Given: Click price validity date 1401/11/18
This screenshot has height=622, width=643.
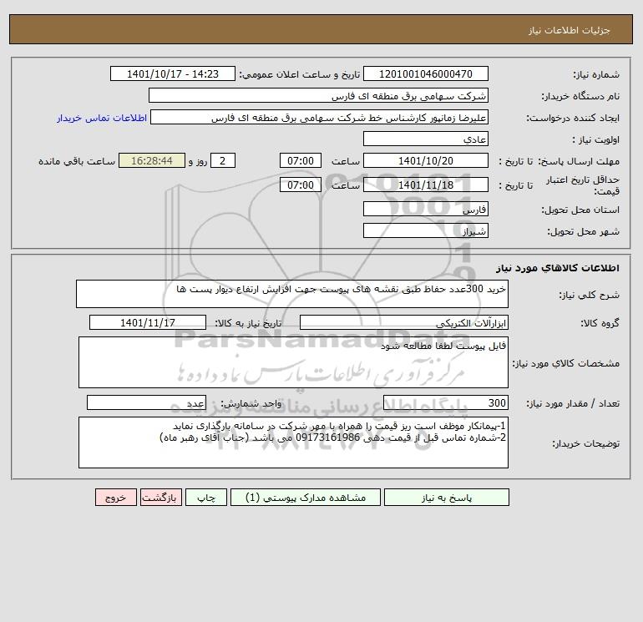Looking at the screenshot, I should [x=426, y=185].
